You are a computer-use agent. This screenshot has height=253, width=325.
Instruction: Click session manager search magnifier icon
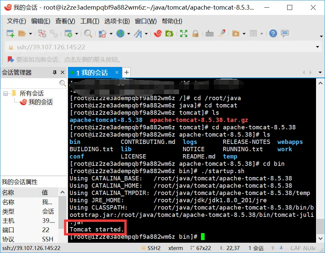coord(62,83)
